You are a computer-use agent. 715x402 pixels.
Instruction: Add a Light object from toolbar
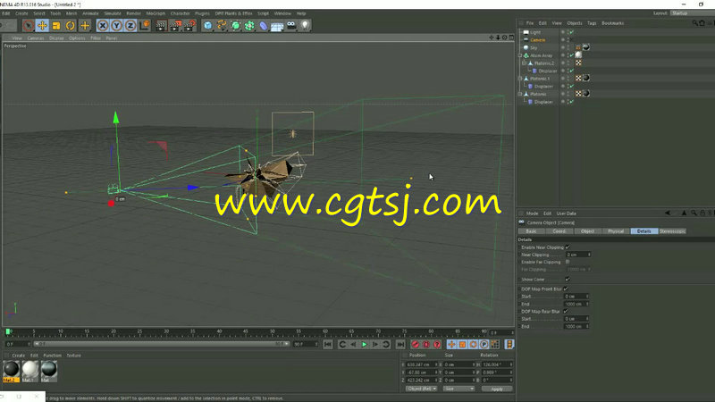[x=305, y=26]
